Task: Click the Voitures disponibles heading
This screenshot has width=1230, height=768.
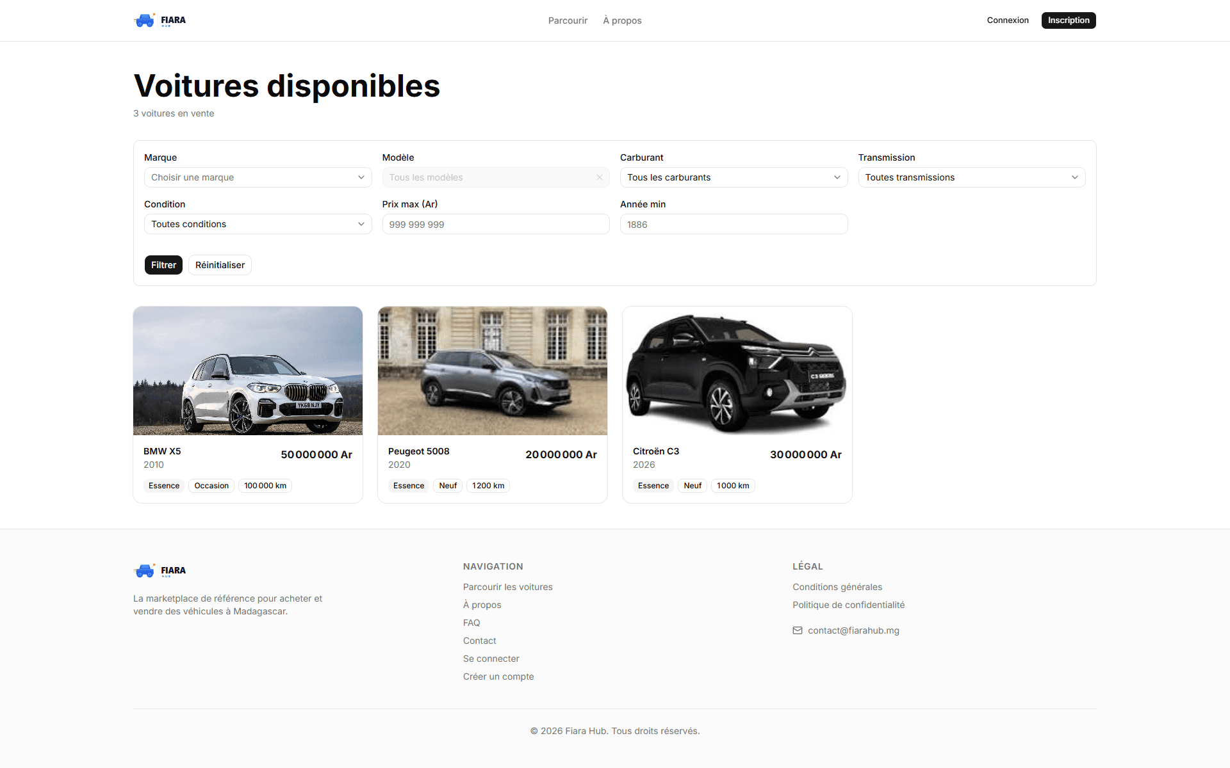Action: (x=286, y=86)
